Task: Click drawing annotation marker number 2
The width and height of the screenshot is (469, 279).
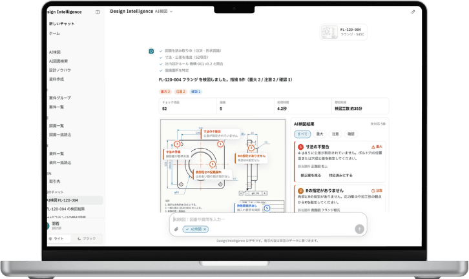Action: tap(251, 148)
